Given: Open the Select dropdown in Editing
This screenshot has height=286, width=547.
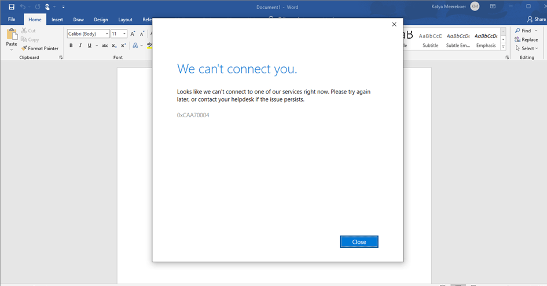Looking at the screenshot, I should point(527,49).
